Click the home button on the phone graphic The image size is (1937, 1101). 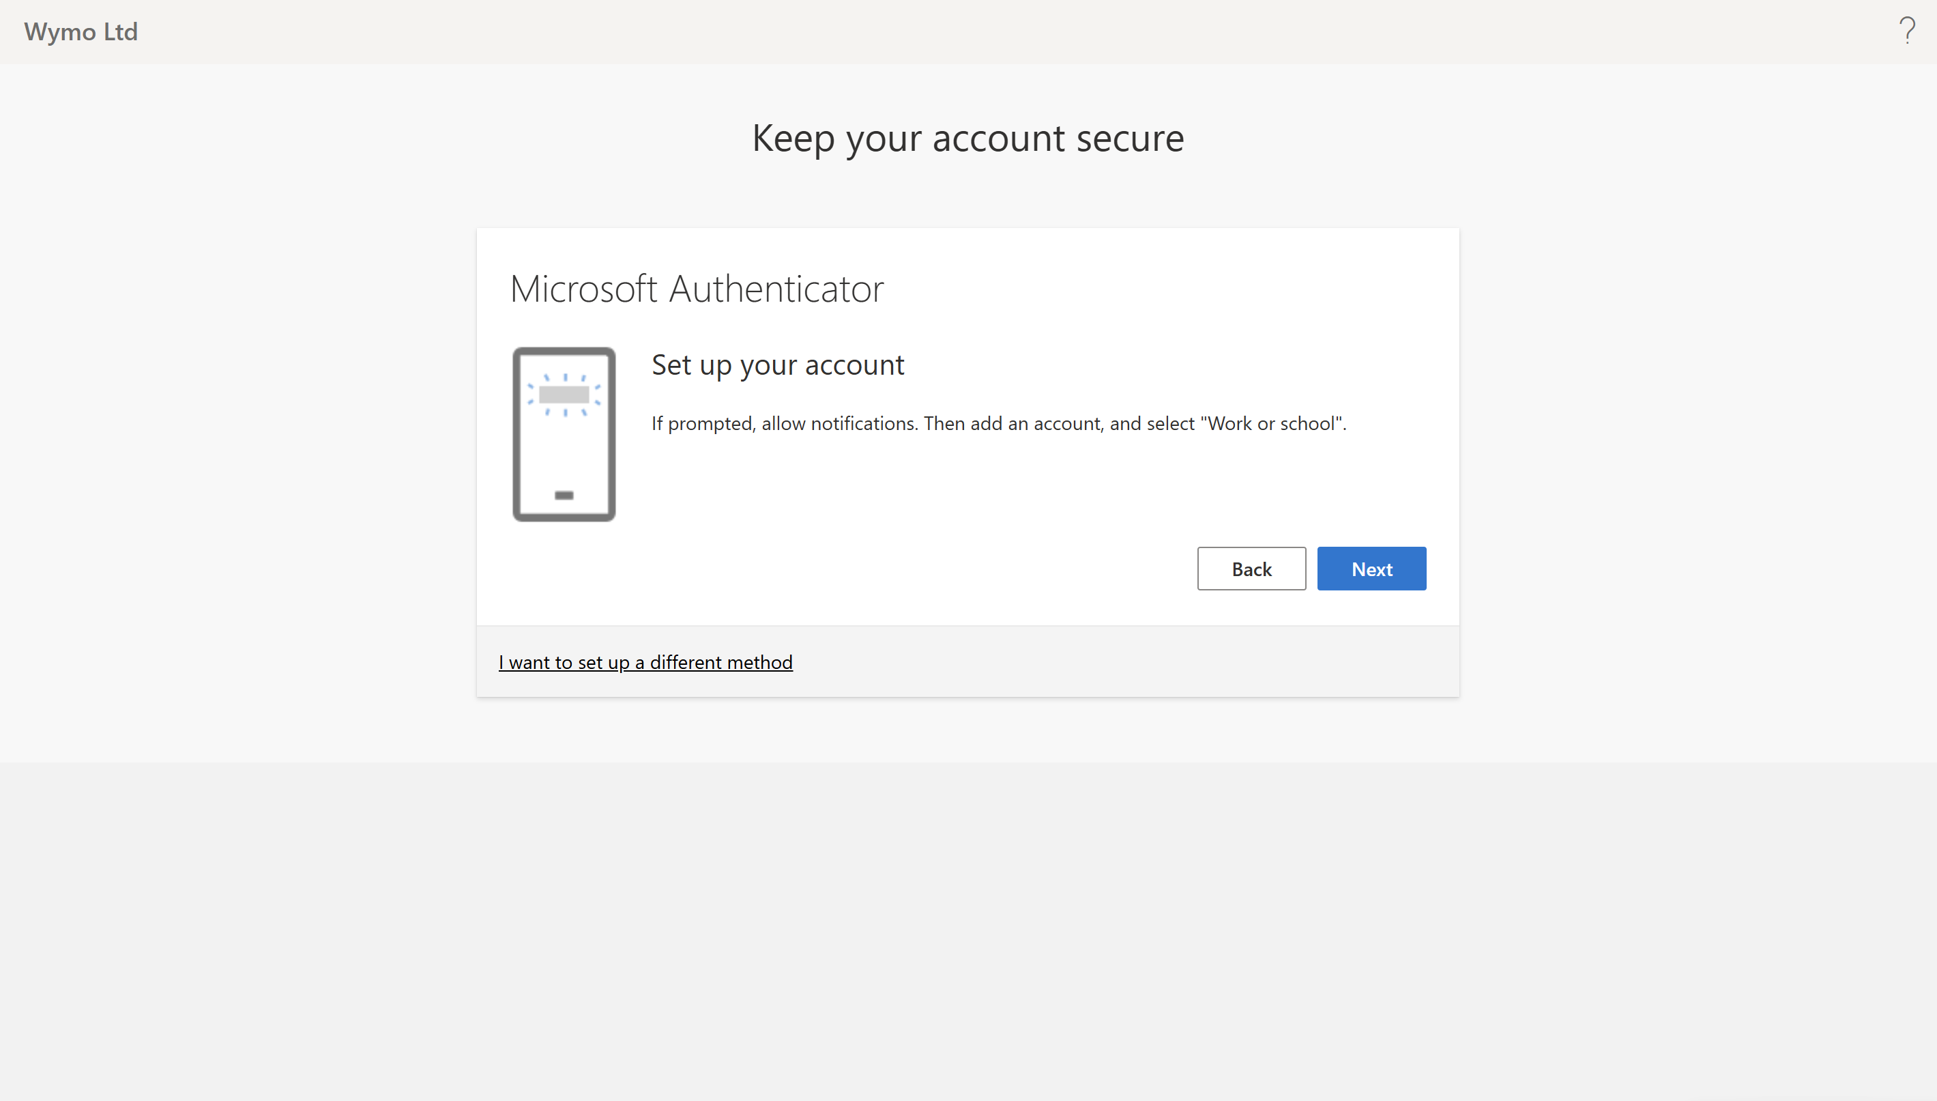564,496
